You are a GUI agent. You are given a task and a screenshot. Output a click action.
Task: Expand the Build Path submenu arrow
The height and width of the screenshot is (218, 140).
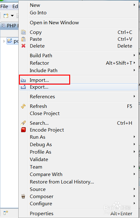point(134,55)
